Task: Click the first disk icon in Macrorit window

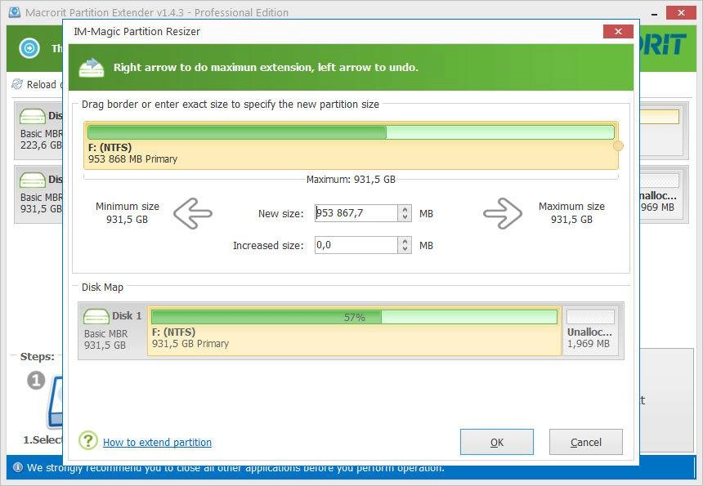Action: click(32, 117)
